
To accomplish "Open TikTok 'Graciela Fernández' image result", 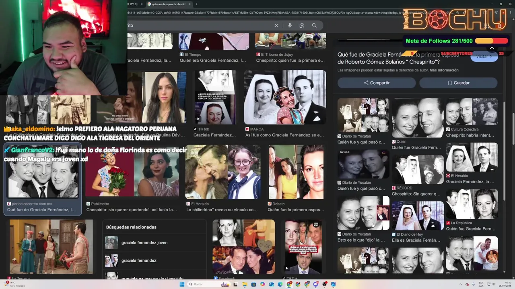I will click(215, 97).
